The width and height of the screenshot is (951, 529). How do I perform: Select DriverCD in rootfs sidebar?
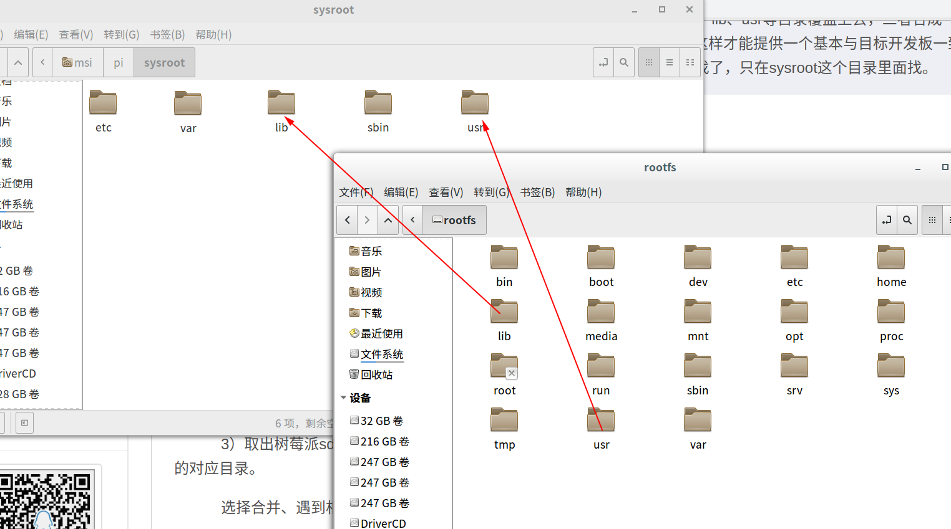pos(378,523)
